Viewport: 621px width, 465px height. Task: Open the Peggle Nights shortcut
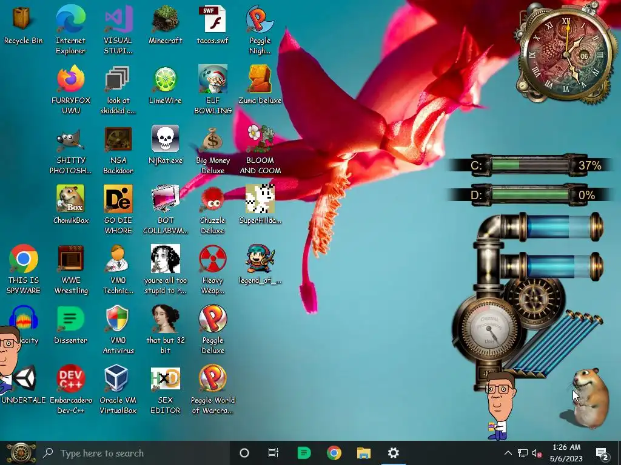260,19
